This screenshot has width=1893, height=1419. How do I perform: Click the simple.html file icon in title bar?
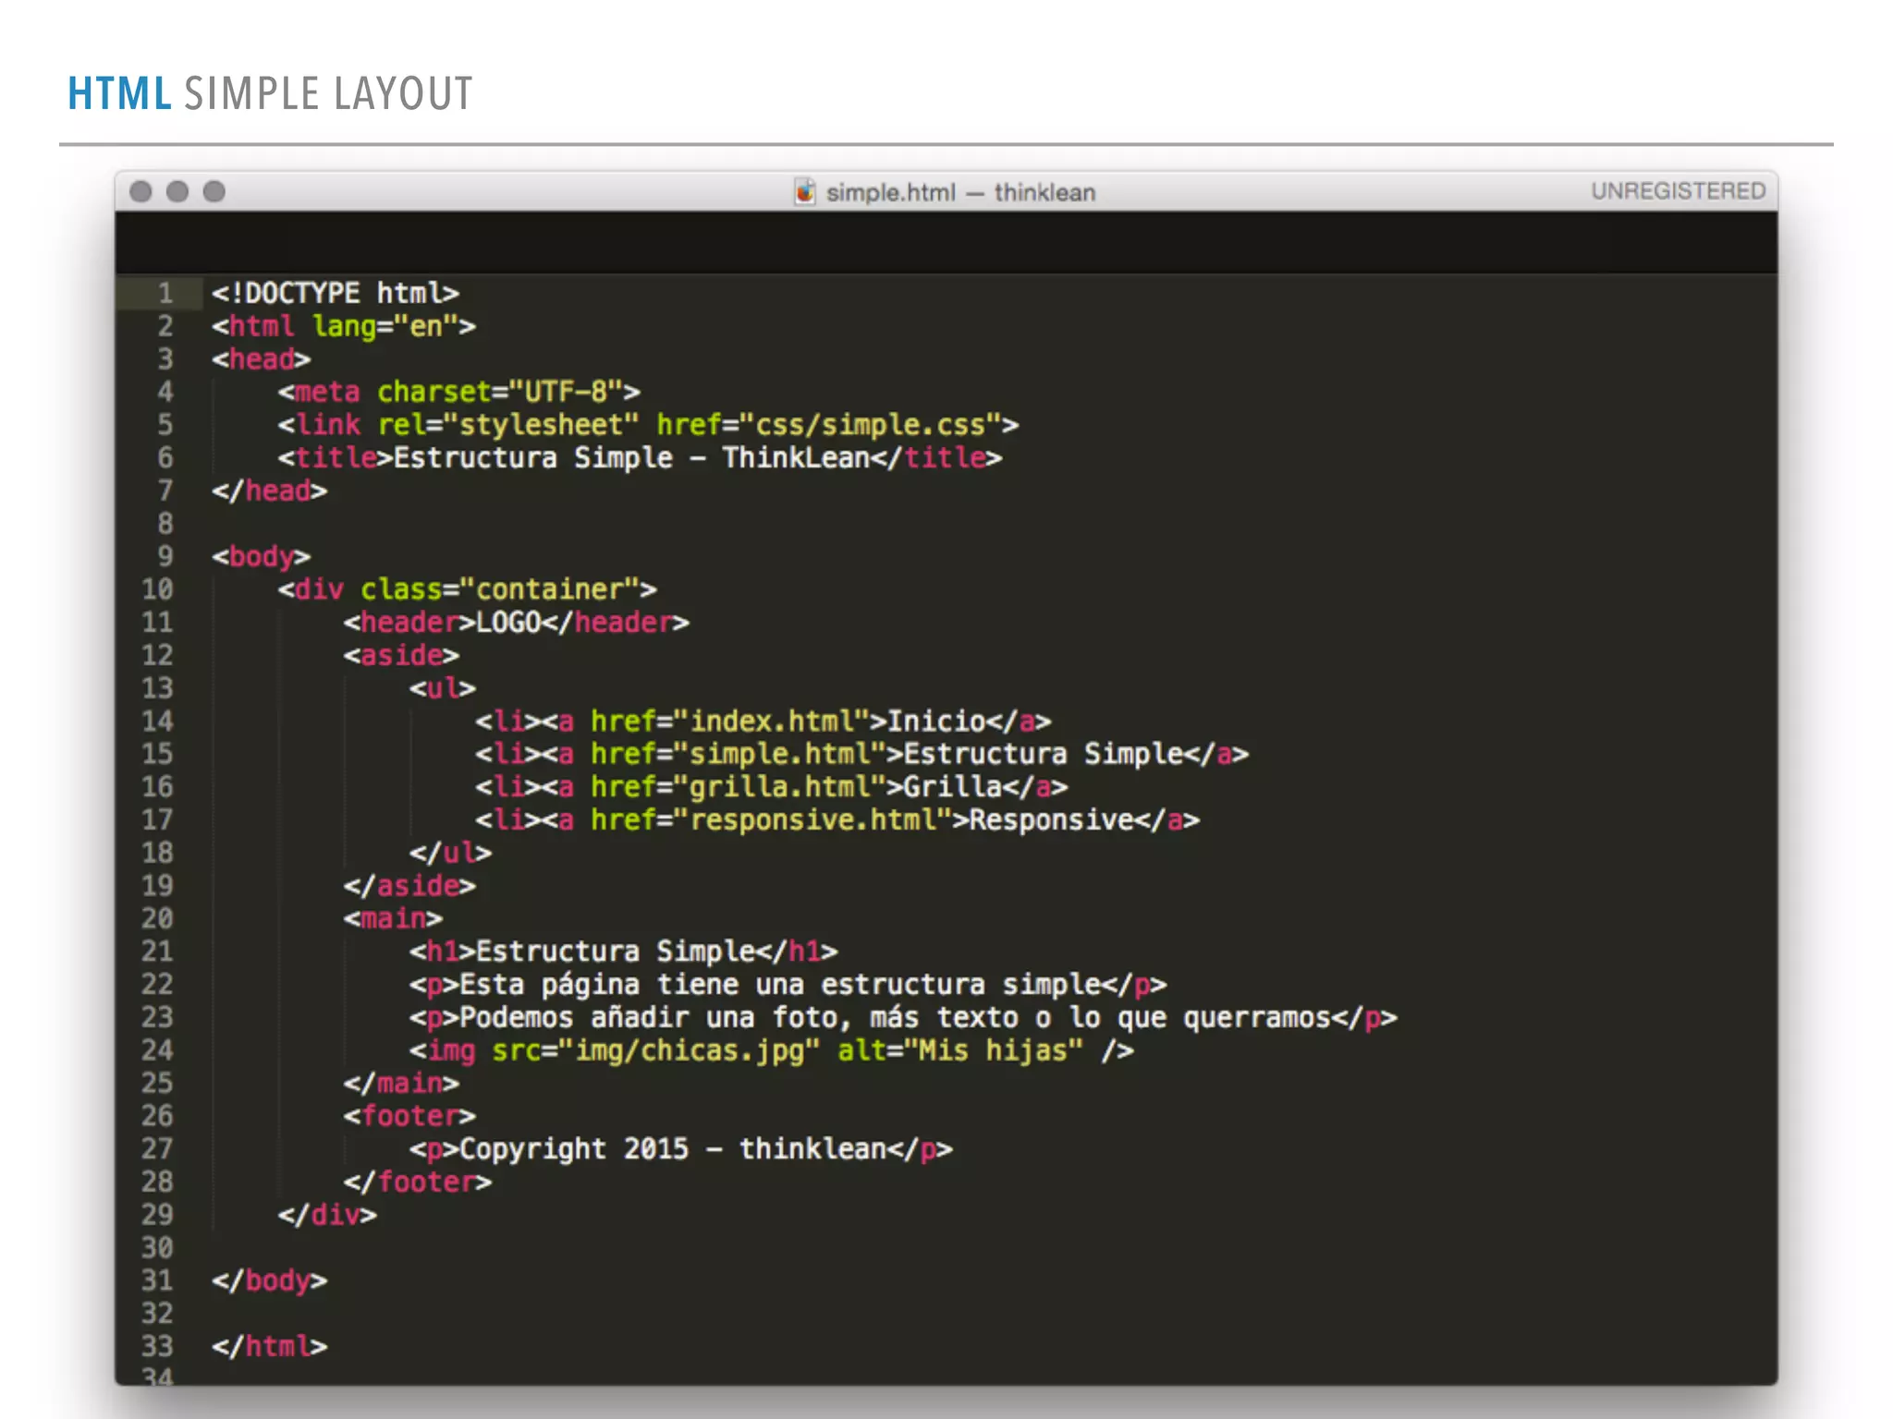tap(805, 191)
